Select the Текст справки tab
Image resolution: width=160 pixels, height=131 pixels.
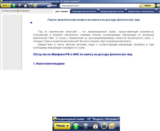[x=62, y=11]
